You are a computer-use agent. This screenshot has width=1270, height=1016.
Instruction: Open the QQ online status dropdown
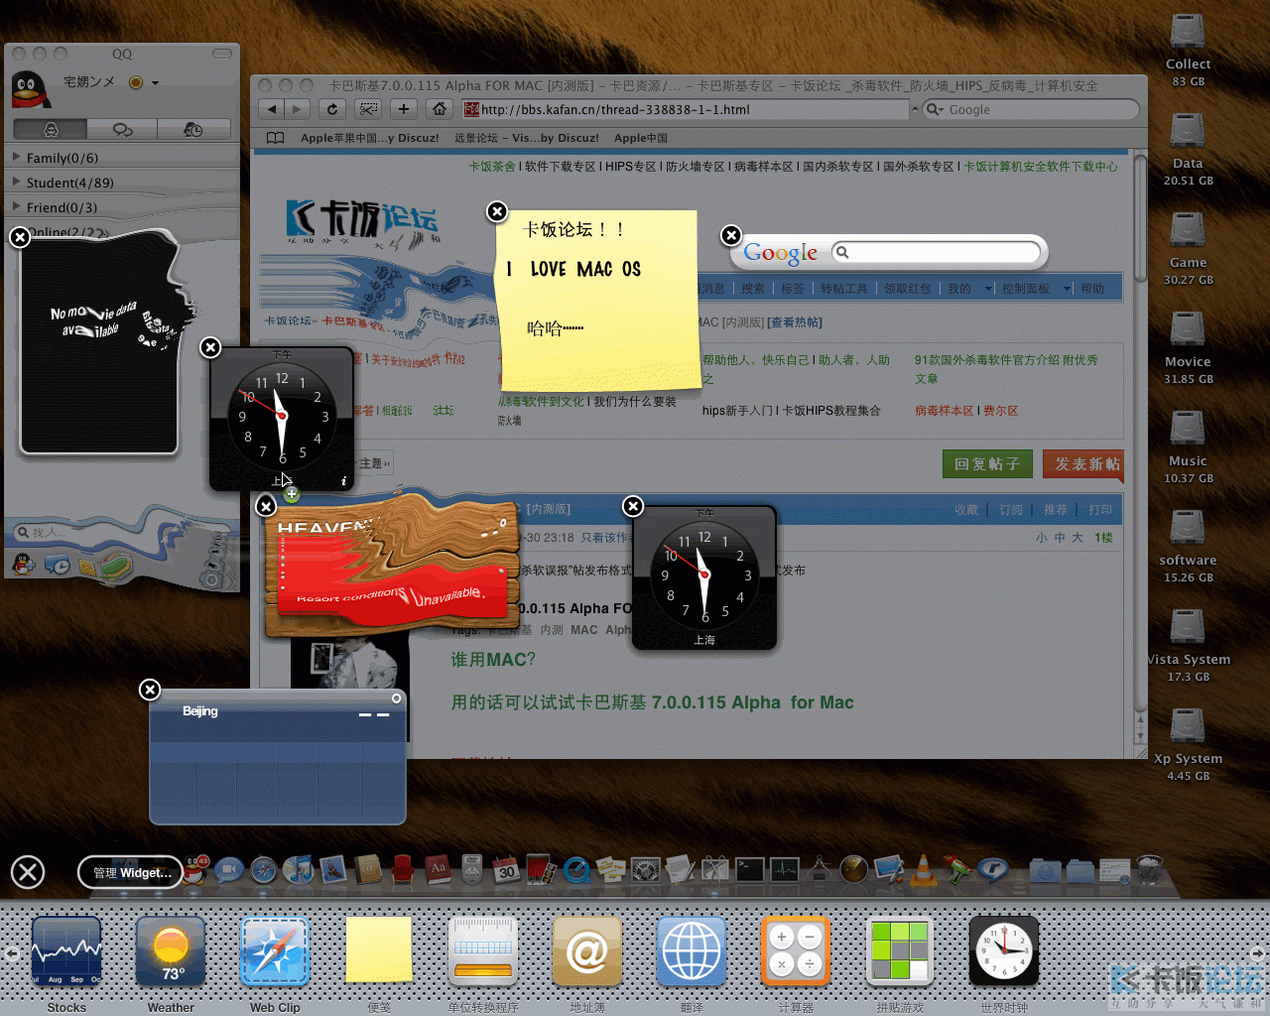click(x=155, y=83)
